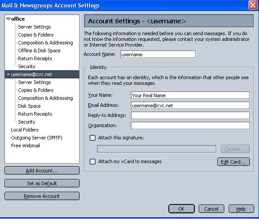Image resolution: width=259 pixels, height=219 pixels.
Task: Enable Attach my vCard to messages
Action: click(92, 161)
